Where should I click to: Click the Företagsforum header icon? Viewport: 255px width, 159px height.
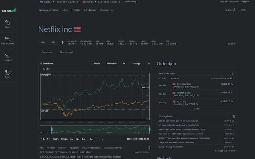234,116
